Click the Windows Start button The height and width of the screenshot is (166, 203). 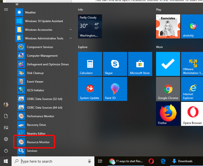(x=6, y=161)
